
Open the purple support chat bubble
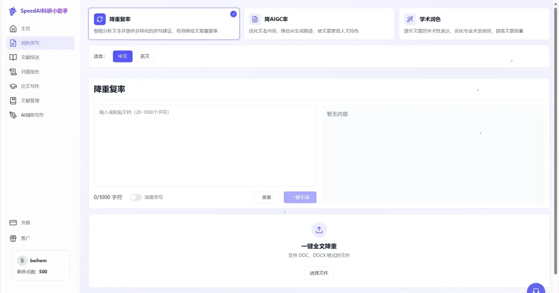click(x=536, y=288)
